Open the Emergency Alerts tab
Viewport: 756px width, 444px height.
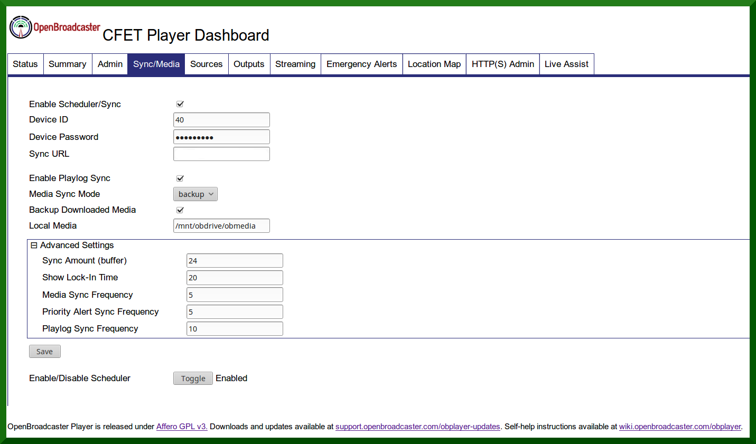coord(362,64)
